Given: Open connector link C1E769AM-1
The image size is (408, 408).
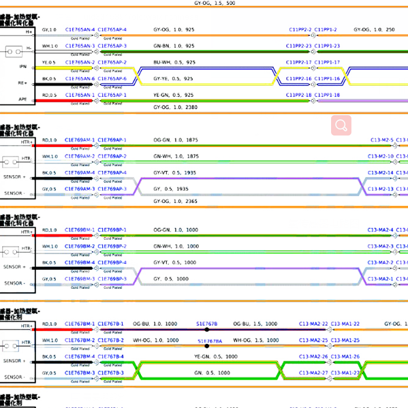Looking at the screenshot, I should coord(80,140).
